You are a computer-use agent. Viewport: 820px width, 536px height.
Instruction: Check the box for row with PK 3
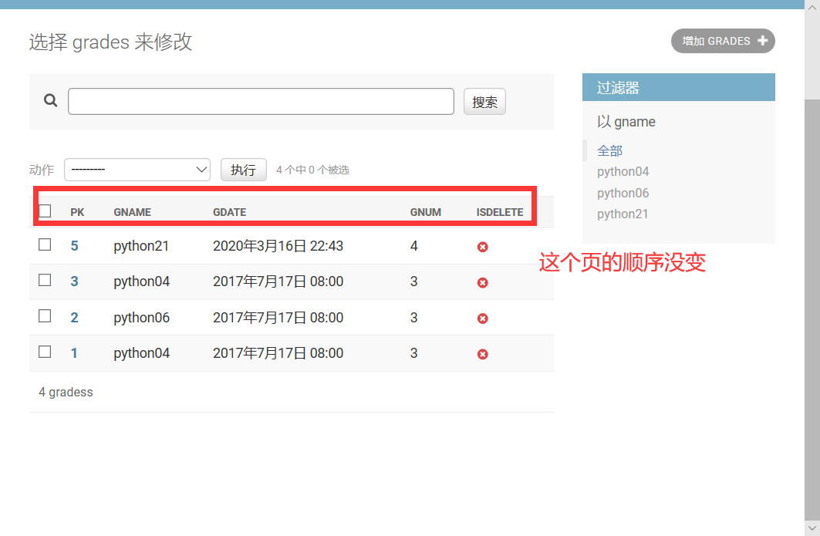45,280
